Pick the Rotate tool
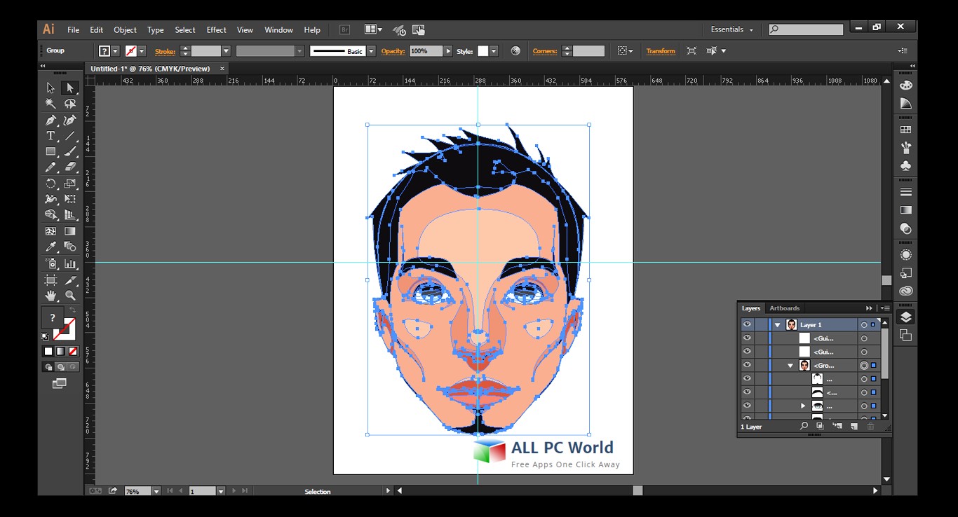This screenshot has width=958, height=517. (50, 184)
